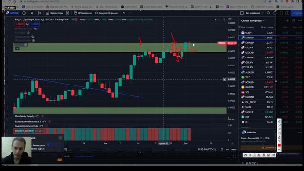Viewport: 304px width, 171px height.
Task: Sort watchlist by Инструмент column header
Action: pos(247,27)
